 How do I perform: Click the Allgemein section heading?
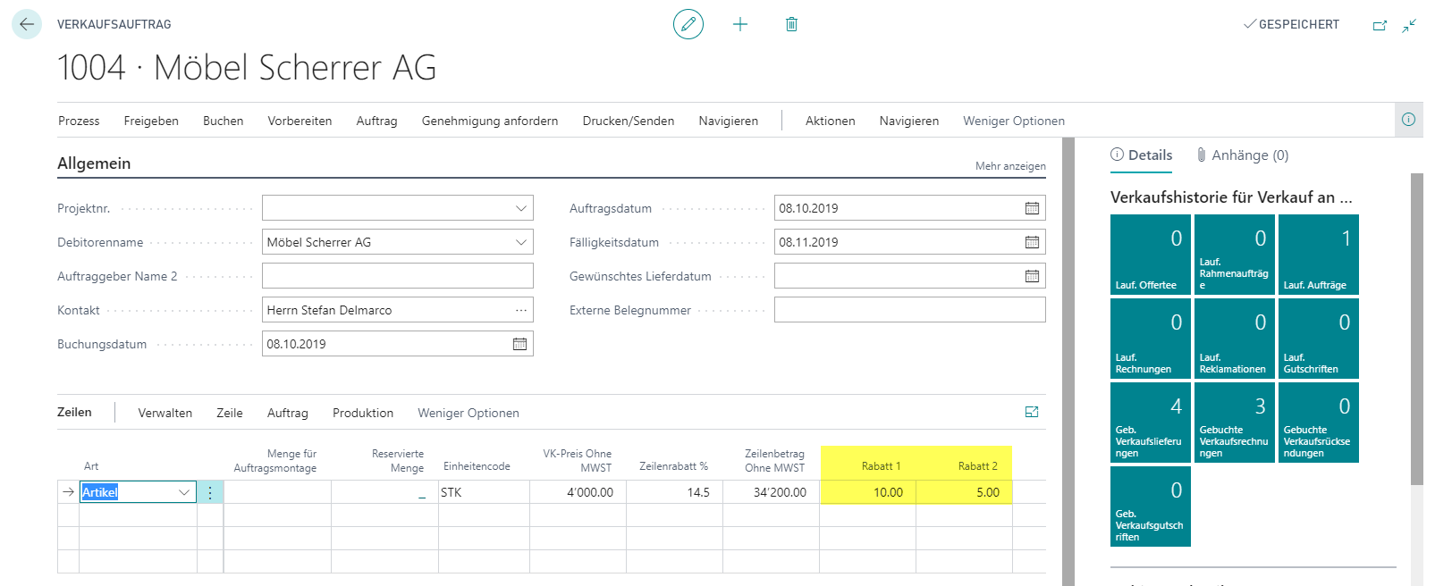click(94, 163)
